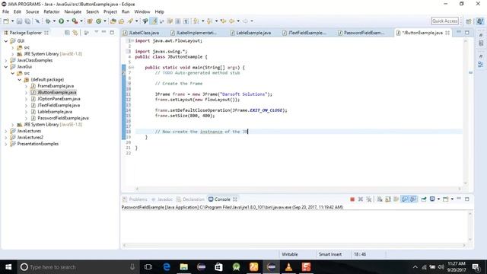The width and height of the screenshot is (487, 274).
Task: Click the Previous Annotation toolbar icon
Action: click(210, 21)
